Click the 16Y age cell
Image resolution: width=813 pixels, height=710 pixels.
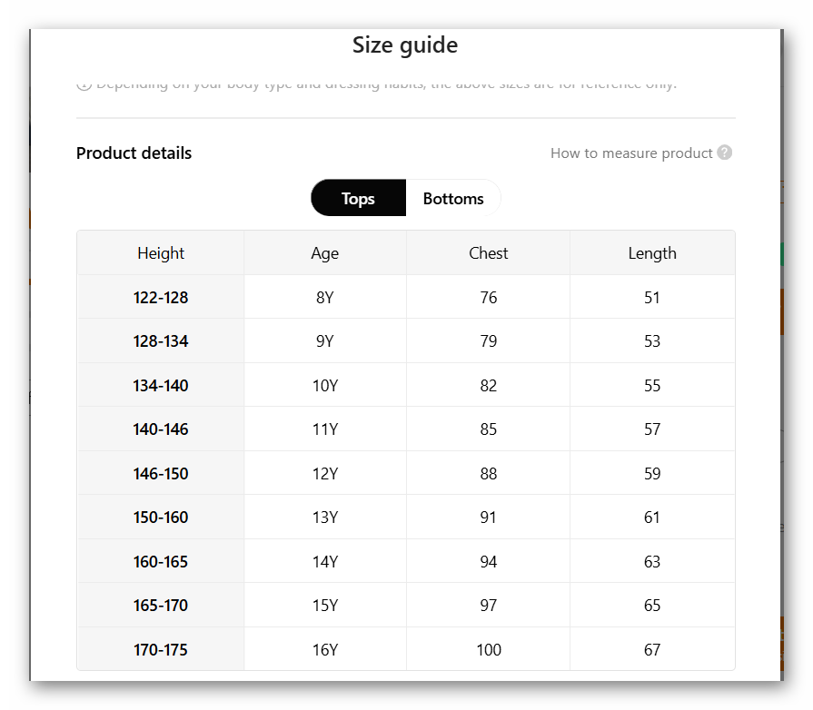[x=324, y=650]
